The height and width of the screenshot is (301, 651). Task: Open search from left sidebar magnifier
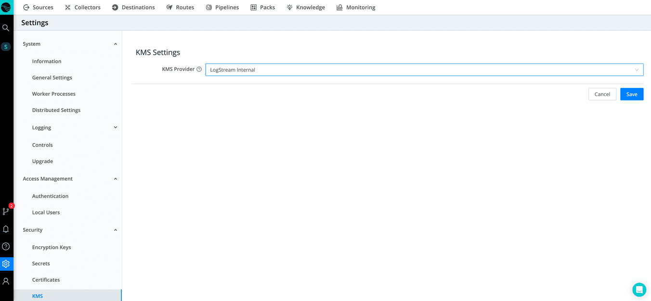6,28
